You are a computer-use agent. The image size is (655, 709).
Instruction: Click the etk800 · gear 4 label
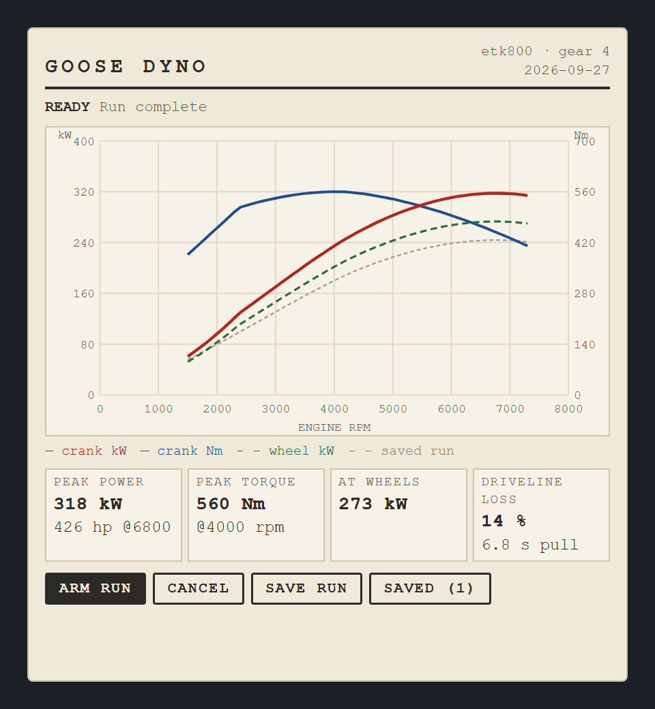[x=545, y=51]
